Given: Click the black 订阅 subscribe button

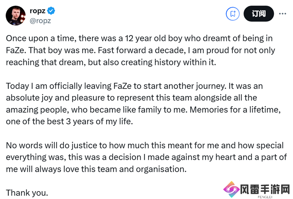Looking at the screenshot, I should point(259,14).
